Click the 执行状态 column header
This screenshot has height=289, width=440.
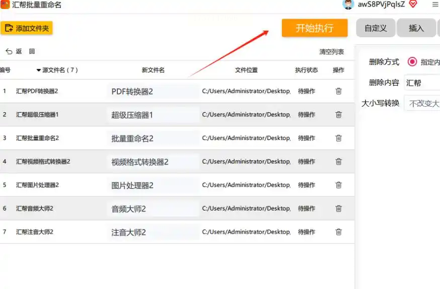tap(307, 70)
